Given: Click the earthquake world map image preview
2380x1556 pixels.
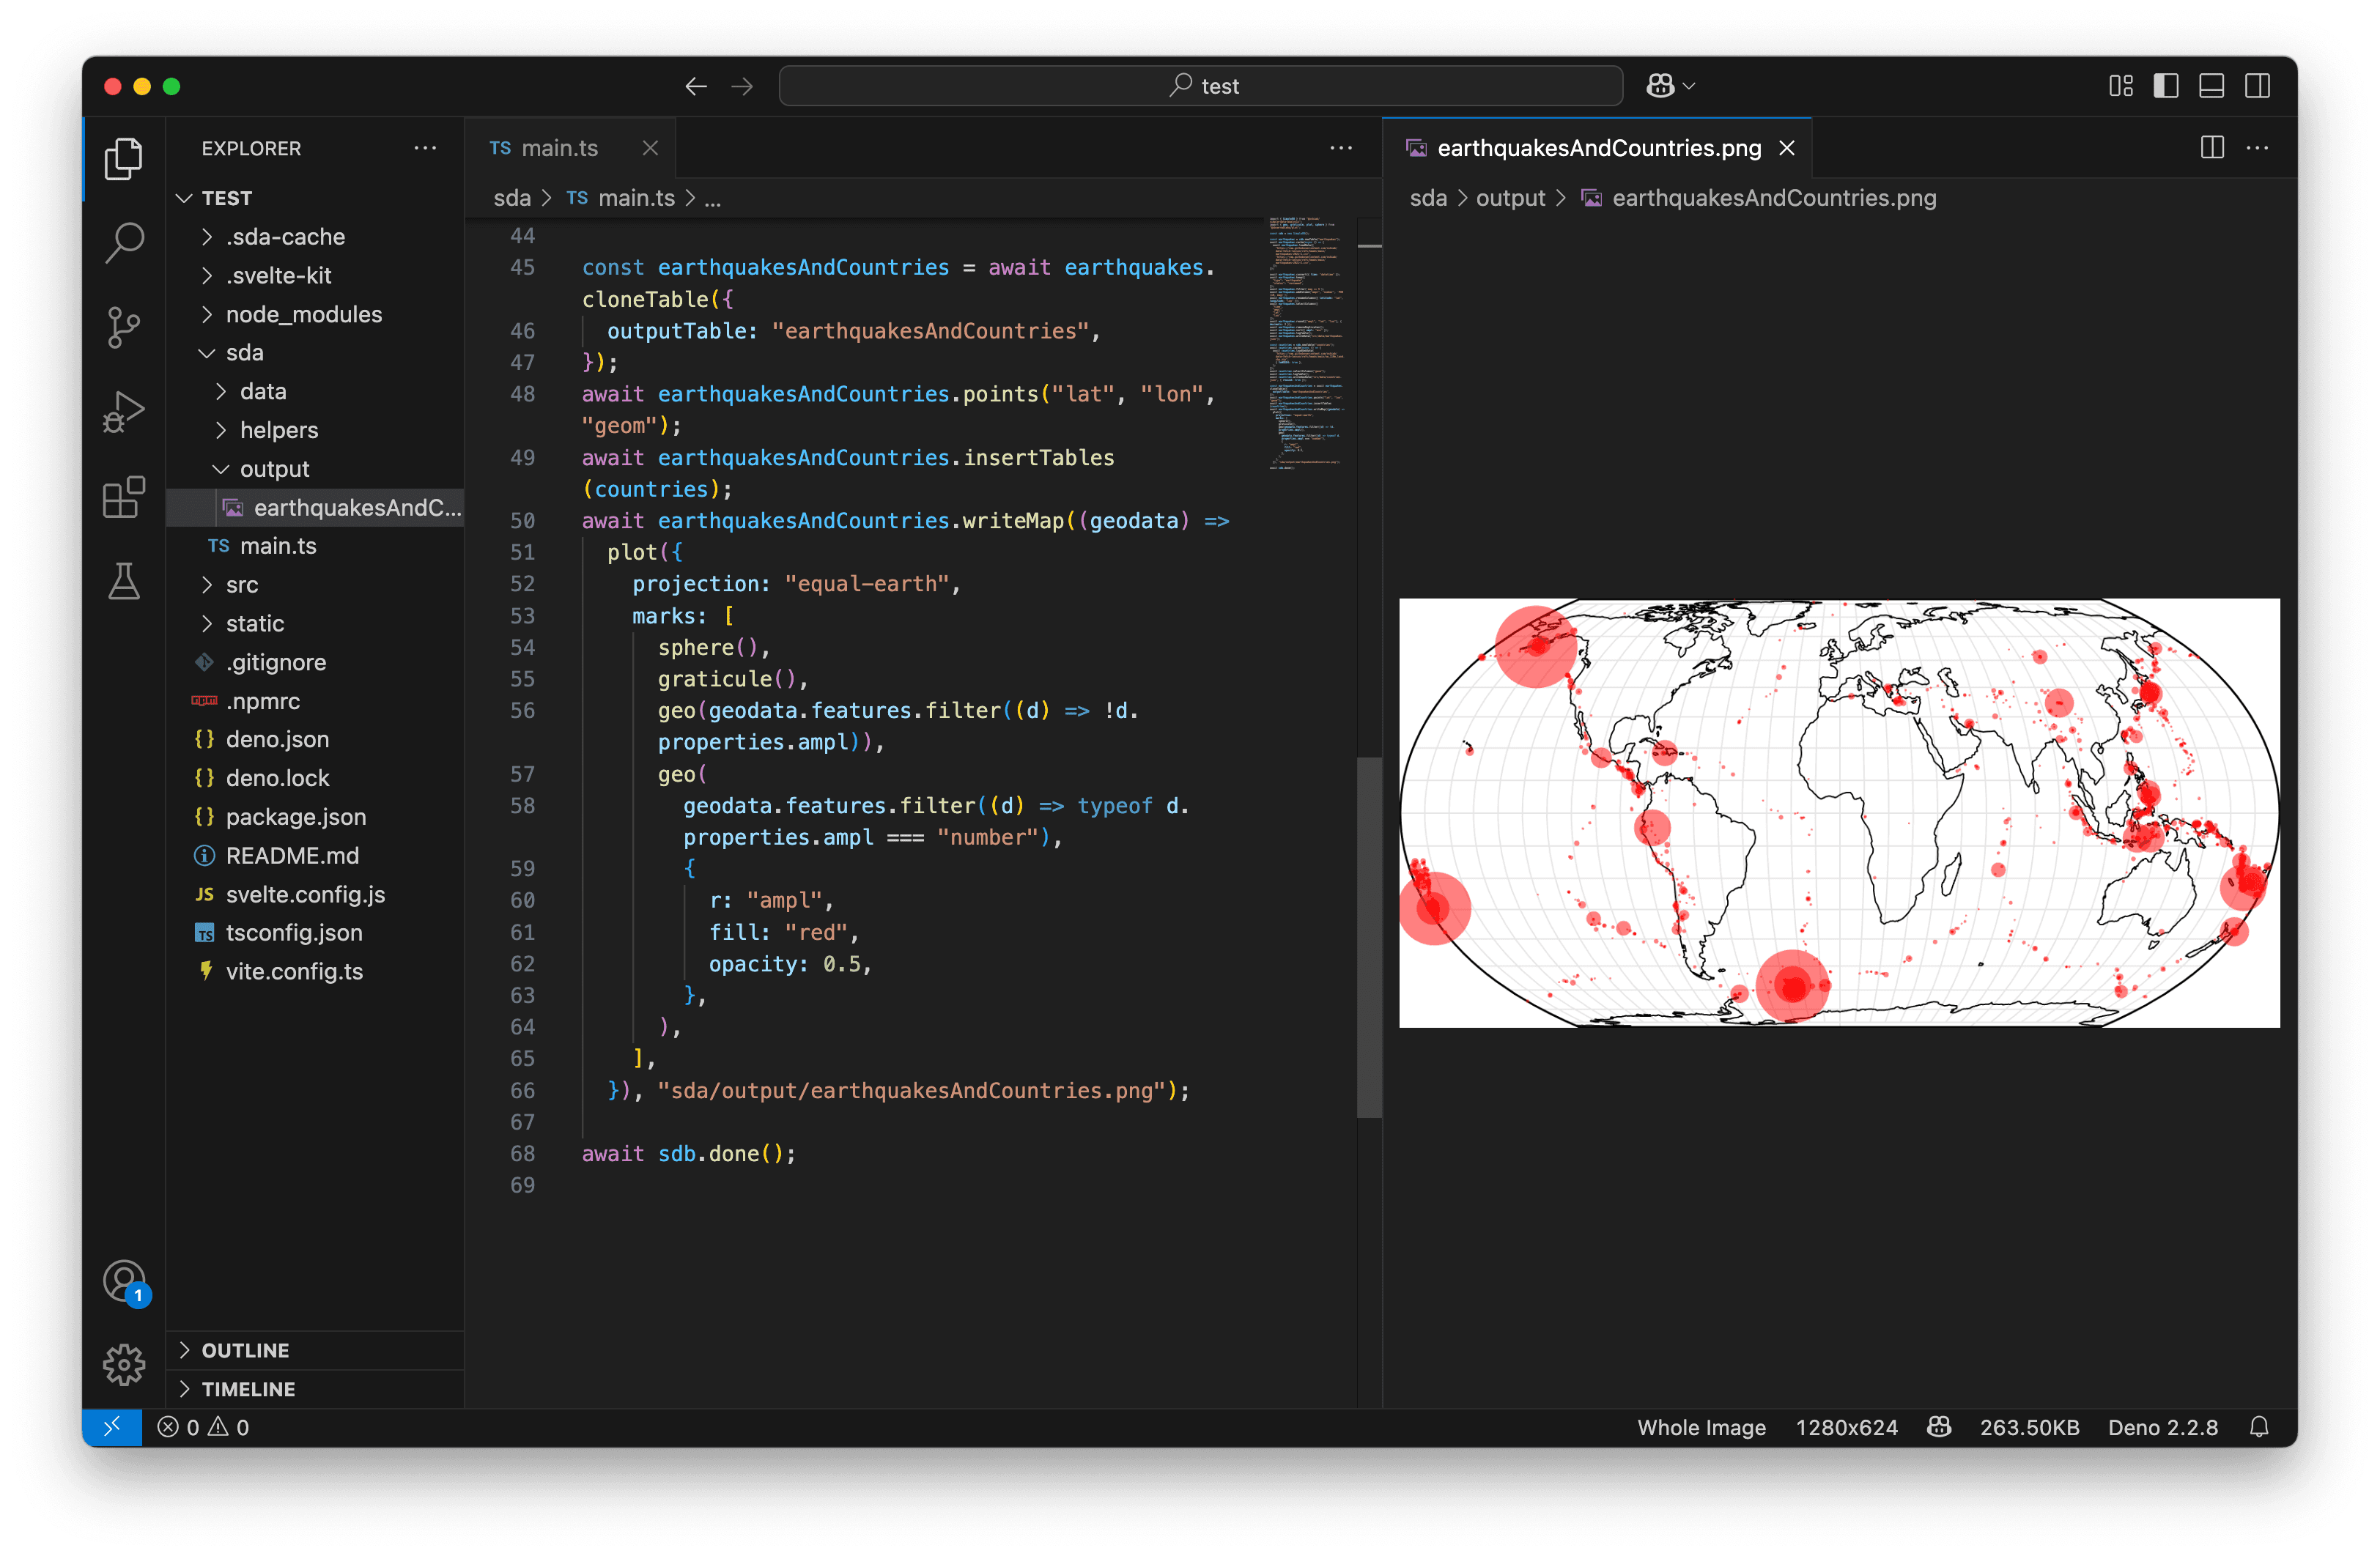Looking at the screenshot, I should pos(1839,812).
